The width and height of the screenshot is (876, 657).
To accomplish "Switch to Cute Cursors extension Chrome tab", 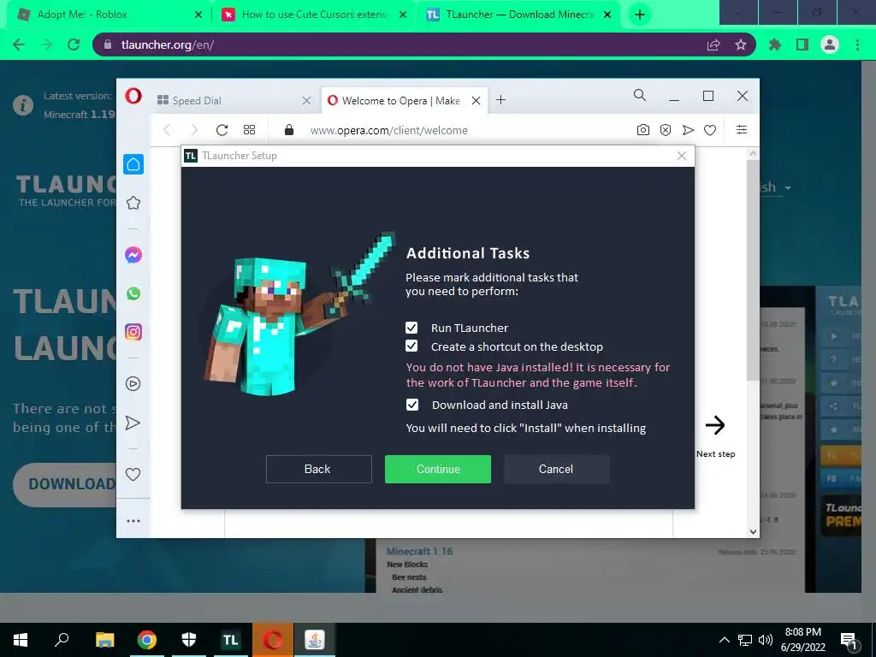I will (314, 15).
